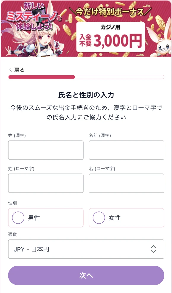This screenshot has width=172, height=293.
Task: Click the dropdown chevron on the currency selector
Action: [x=153, y=249]
